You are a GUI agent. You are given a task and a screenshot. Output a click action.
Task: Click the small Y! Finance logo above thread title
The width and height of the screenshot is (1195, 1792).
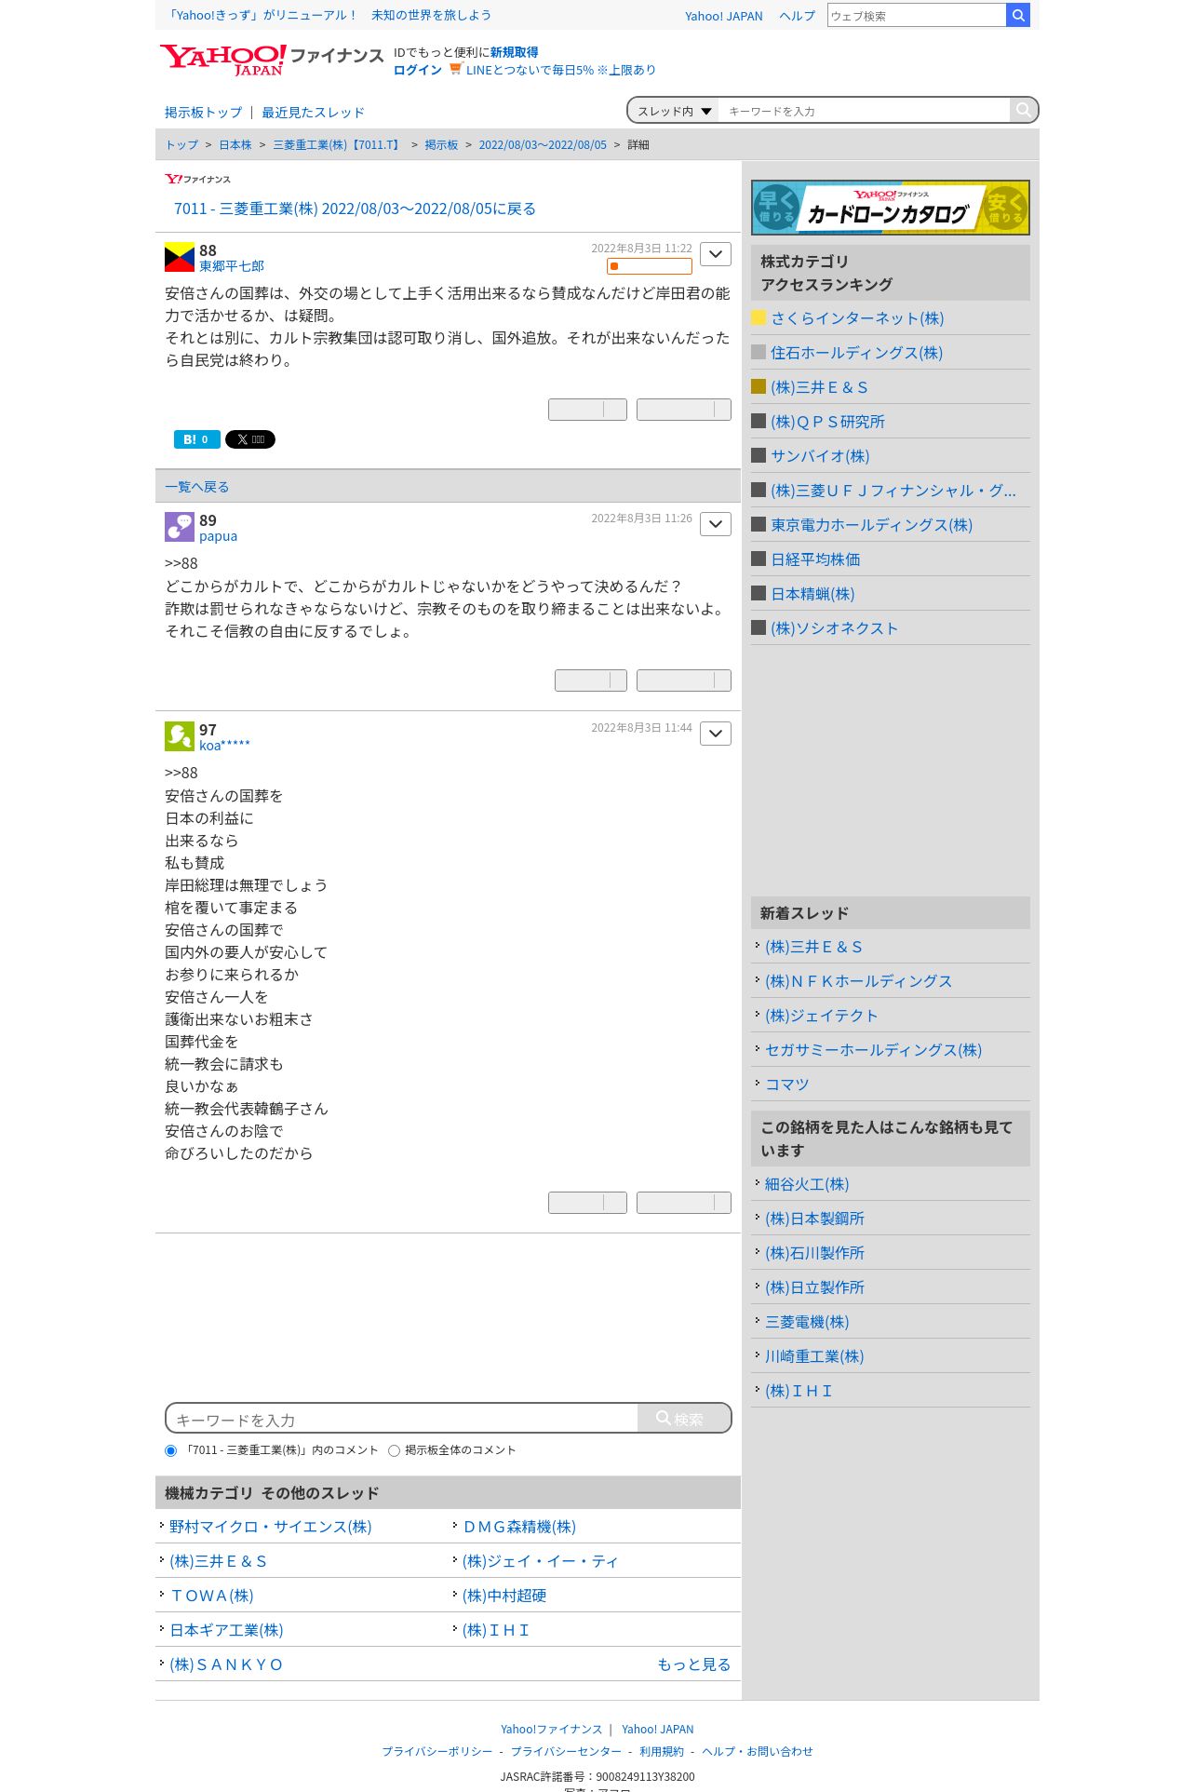coord(197,179)
